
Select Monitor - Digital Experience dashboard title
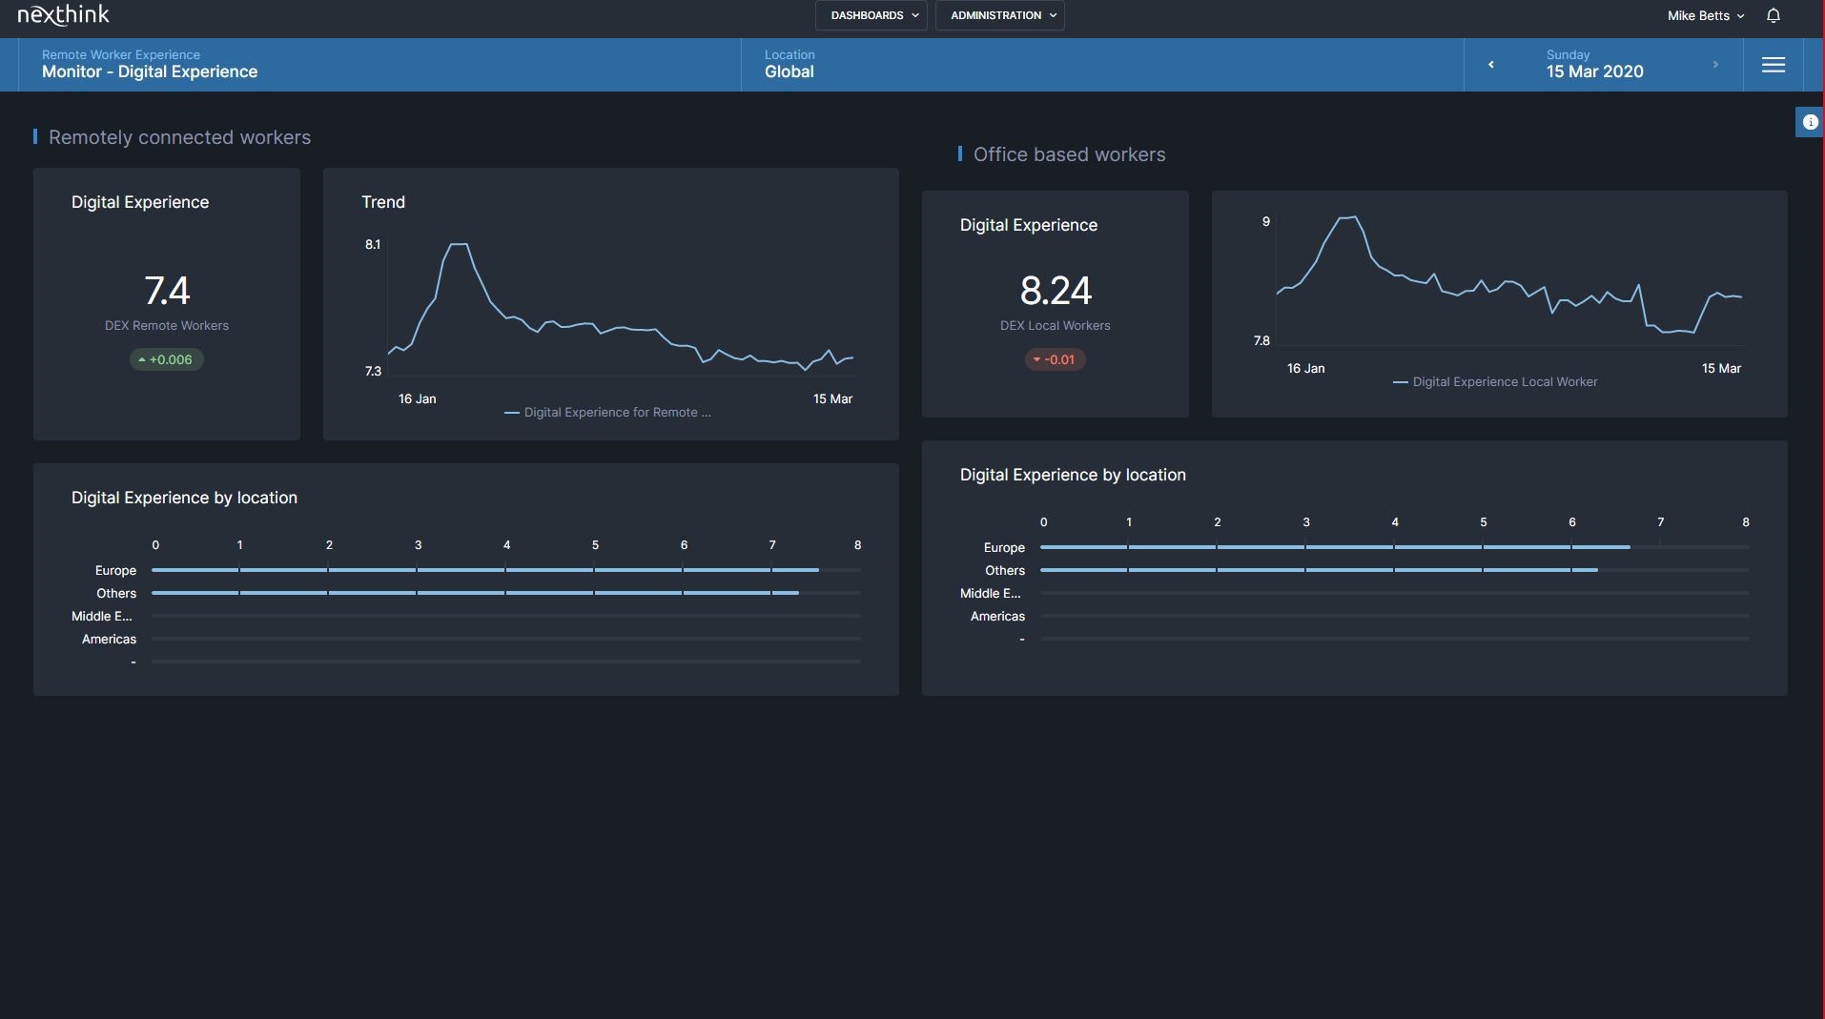[x=150, y=71]
